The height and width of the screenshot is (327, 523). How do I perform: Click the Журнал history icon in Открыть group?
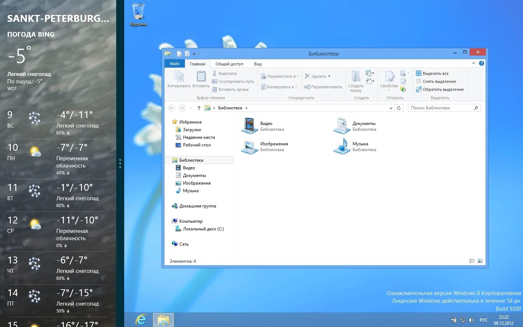pyautogui.click(x=403, y=89)
